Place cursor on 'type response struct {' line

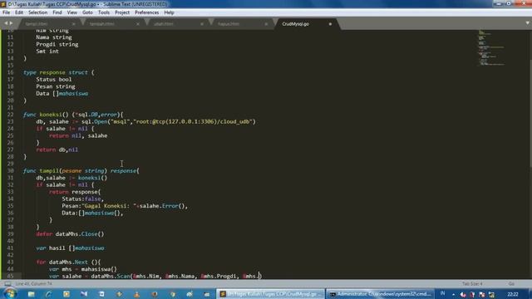(59, 72)
